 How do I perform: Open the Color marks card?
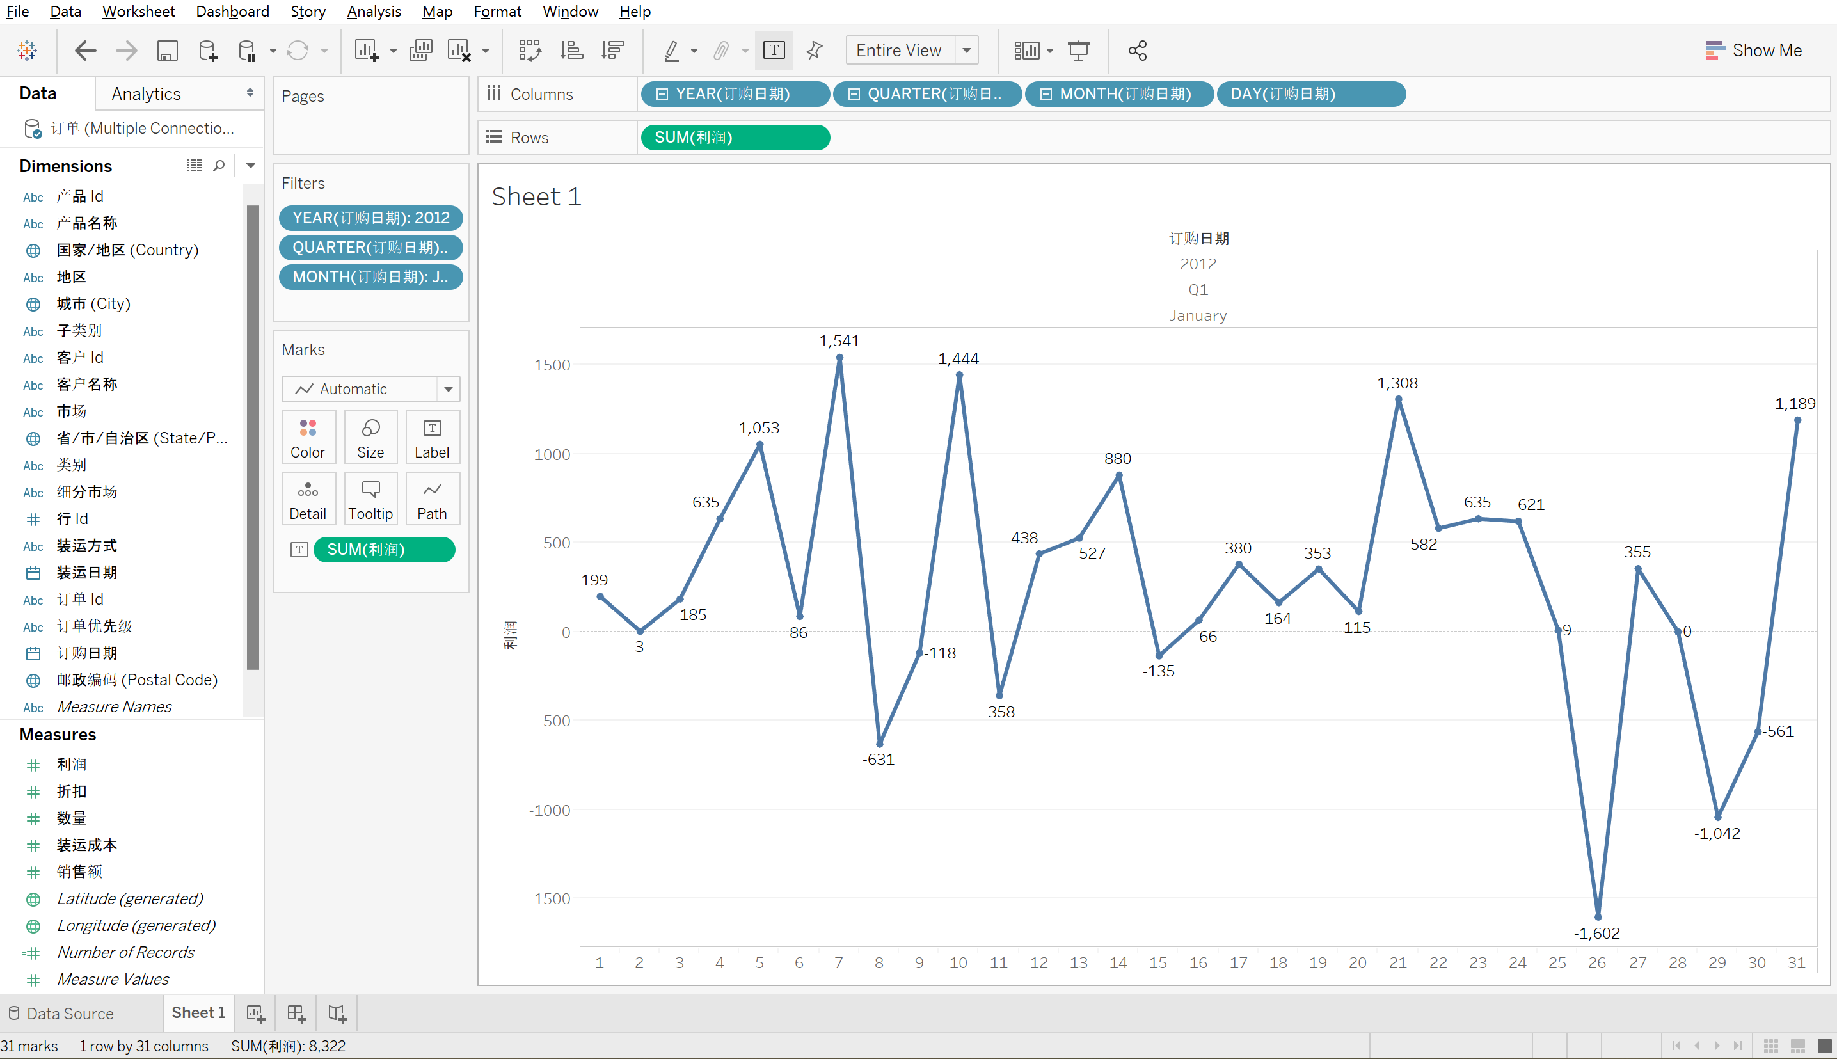click(x=308, y=438)
